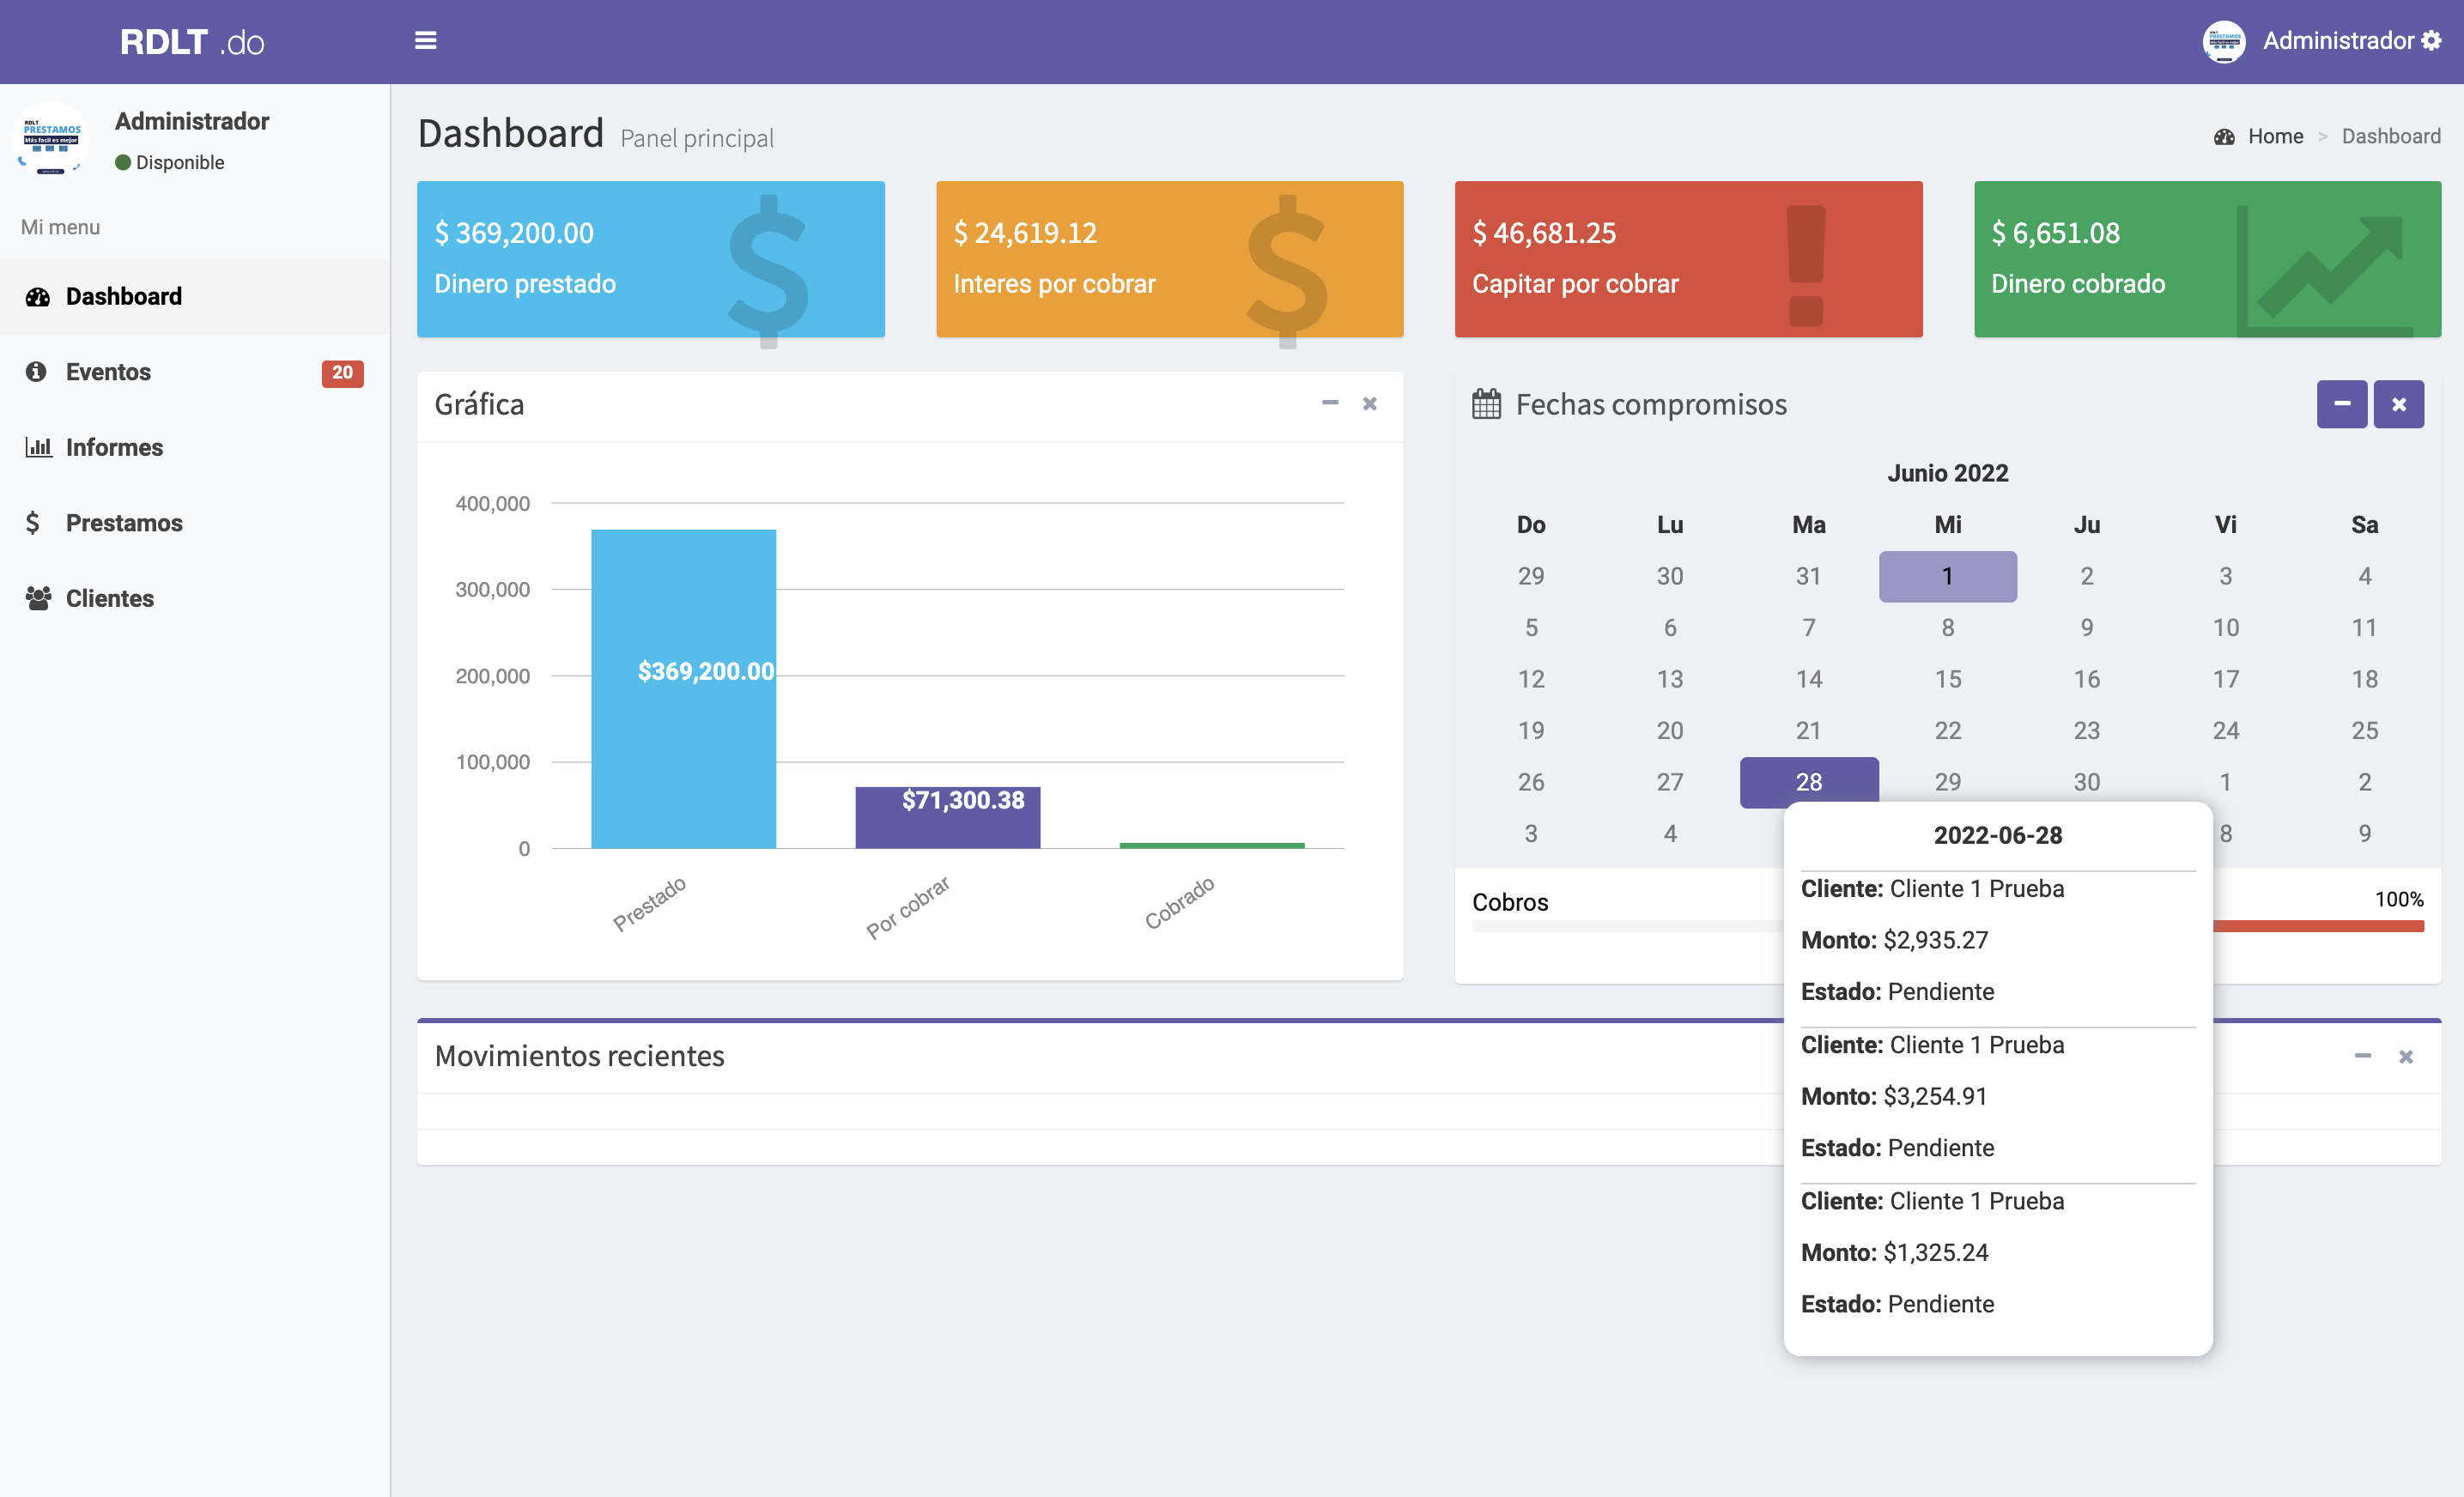Click the Prestamos dollar sign icon

click(33, 523)
